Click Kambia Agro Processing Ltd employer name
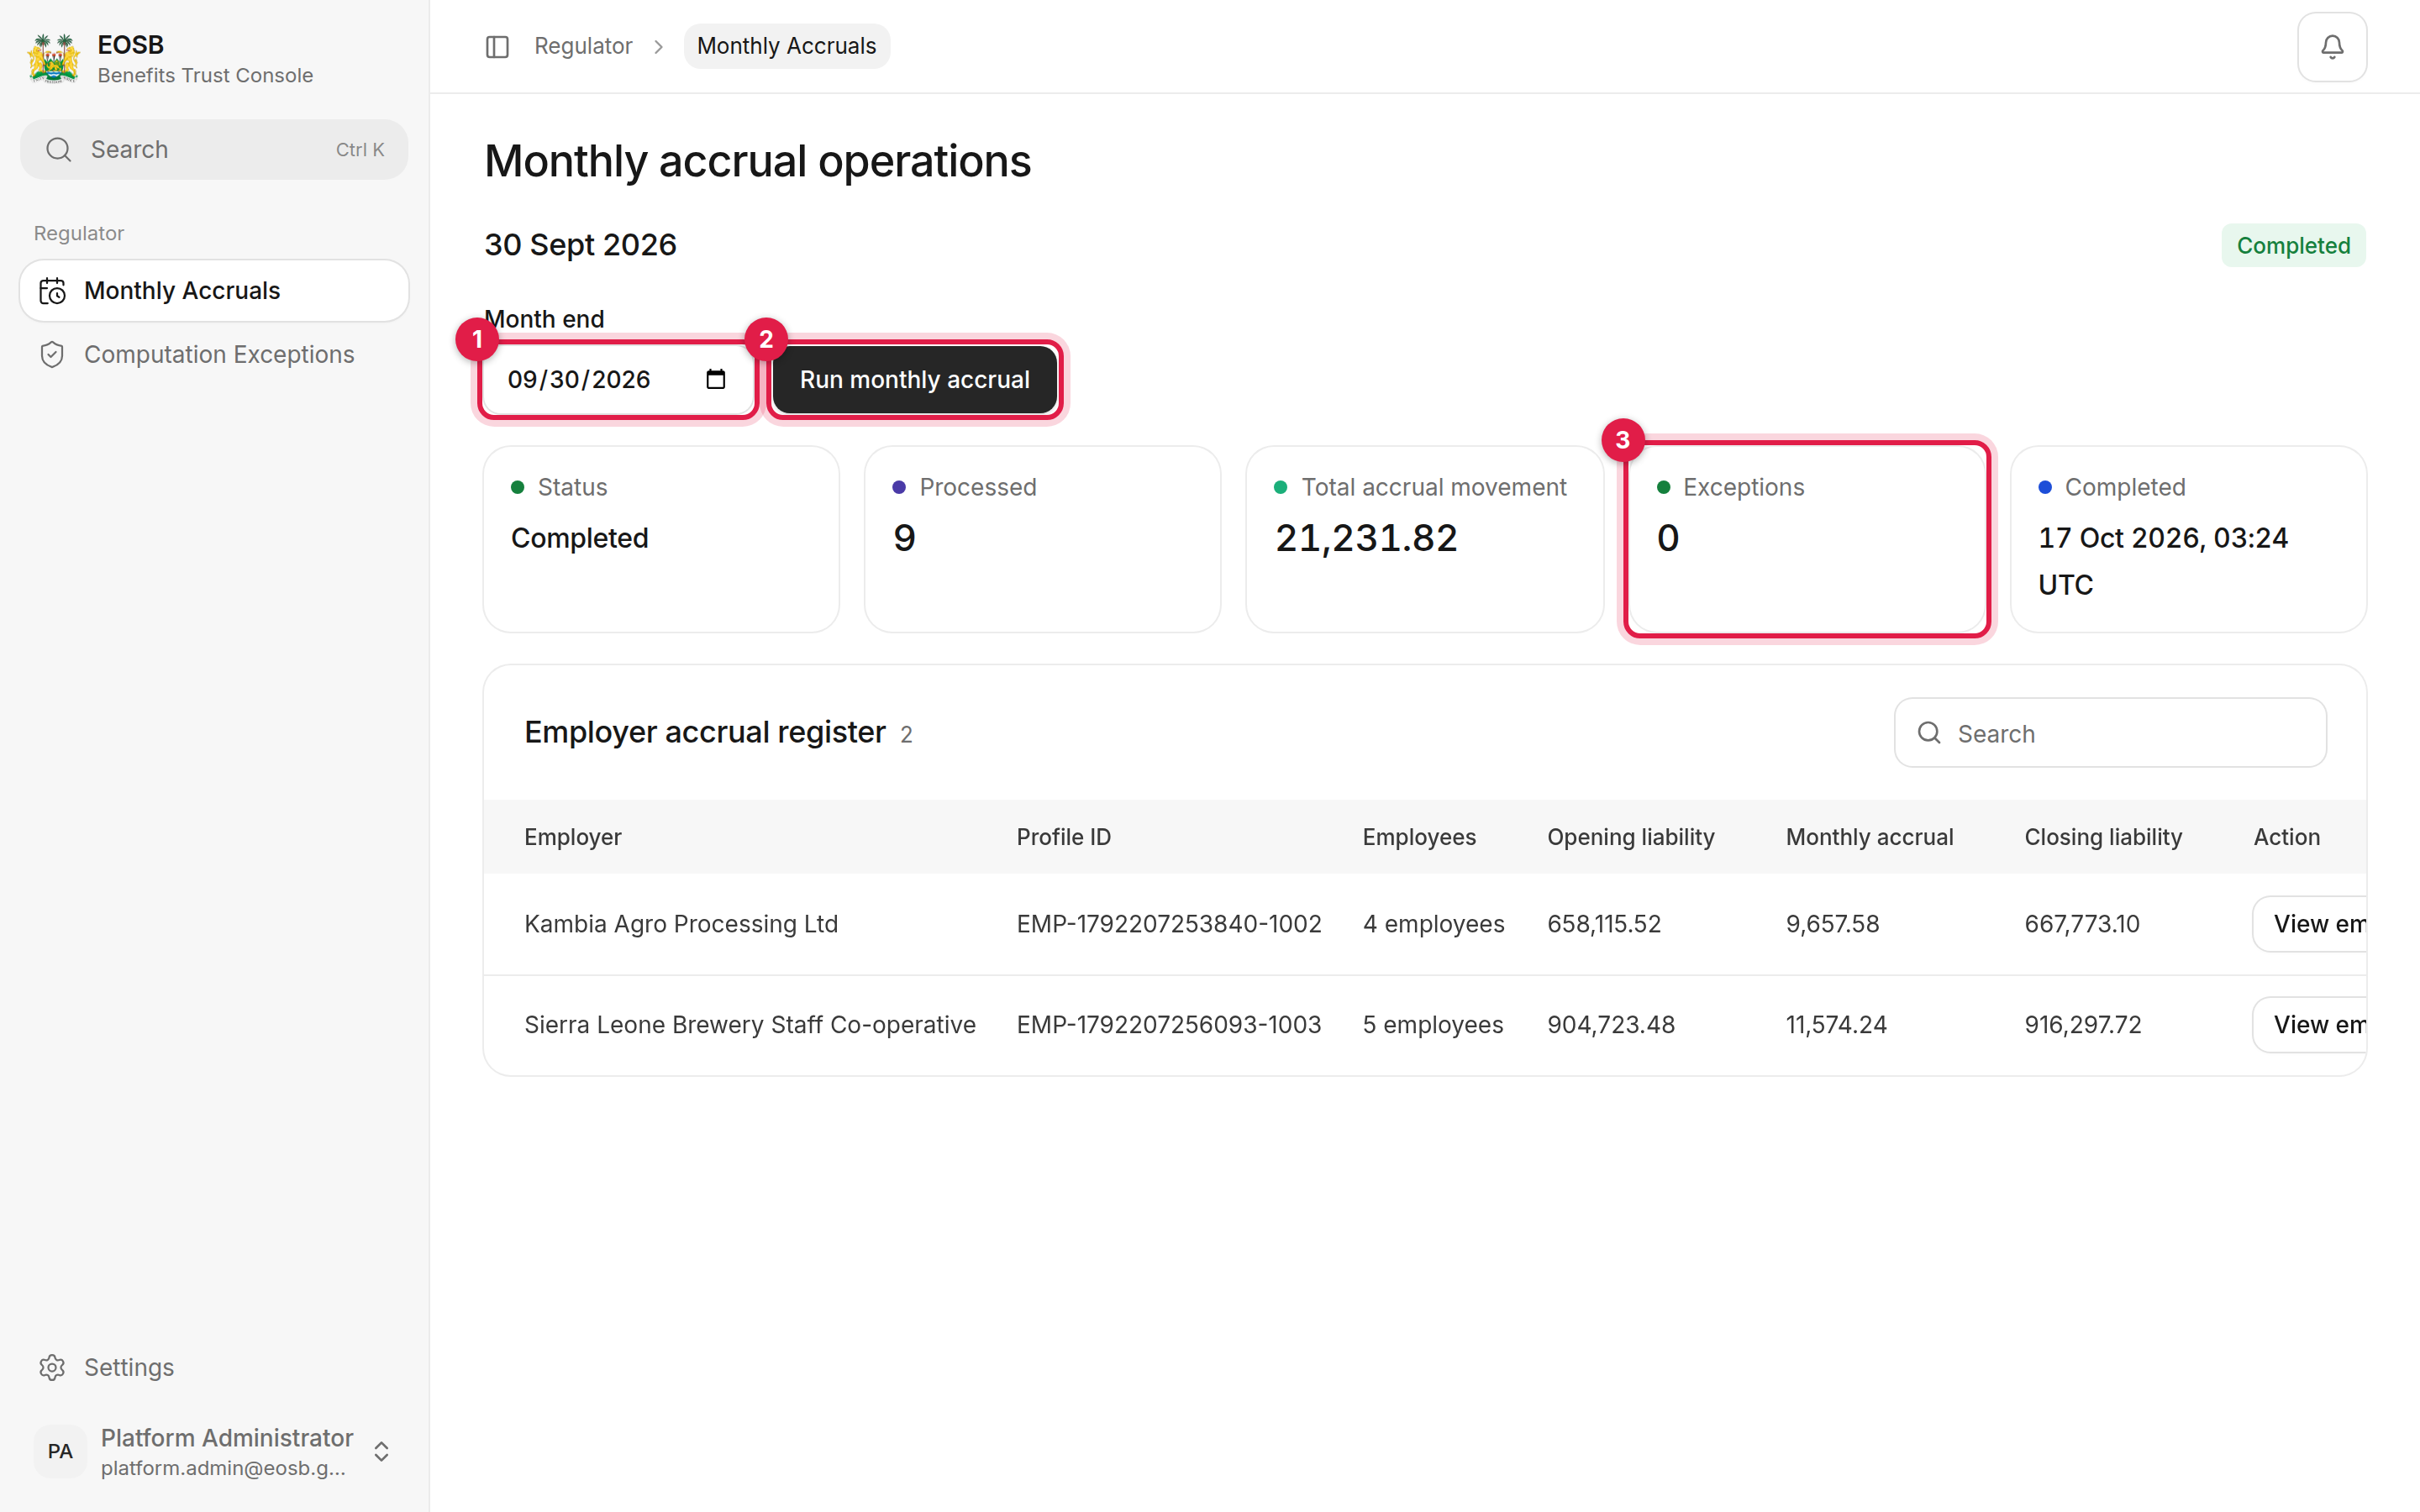The height and width of the screenshot is (1512, 2420). pos(681,924)
